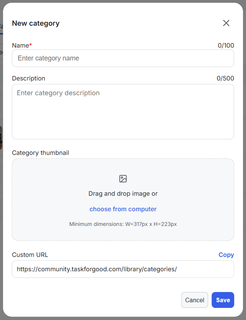This screenshot has width=246, height=320.
Task: Click the red required asterisk beside Name
Action: 31,45
